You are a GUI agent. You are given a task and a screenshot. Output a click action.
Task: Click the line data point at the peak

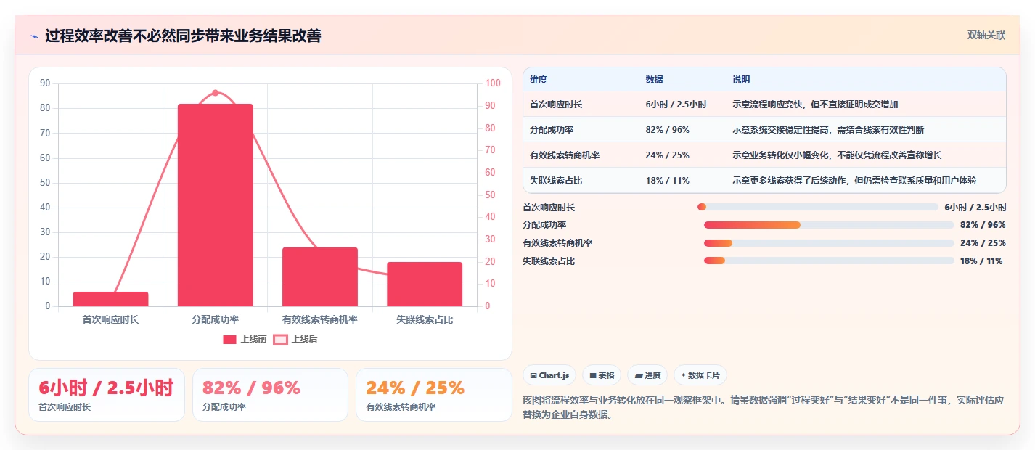pos(216,93)
